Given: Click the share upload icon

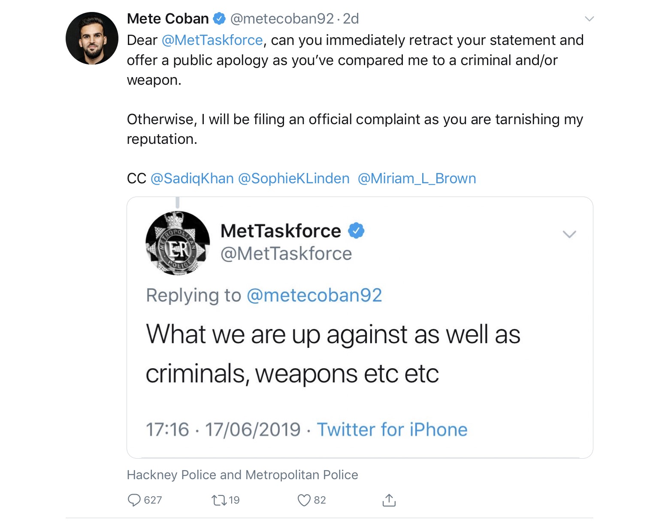Looking at the screenshot, I should pyautogui.click(x=389, y=500).
